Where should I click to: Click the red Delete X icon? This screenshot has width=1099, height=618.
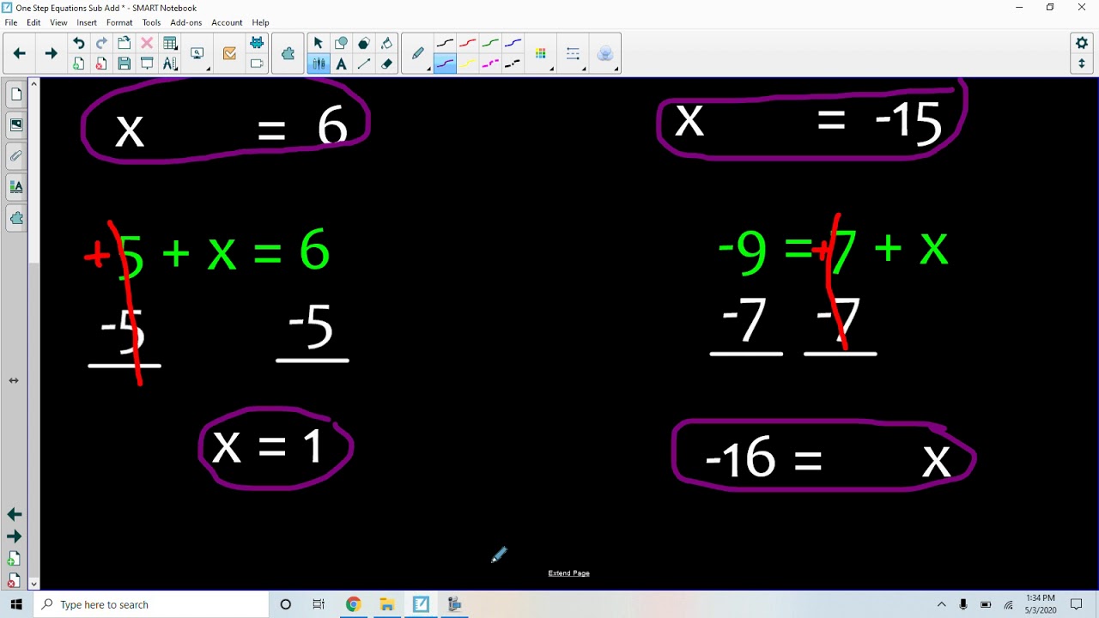(x=147, y=43)
